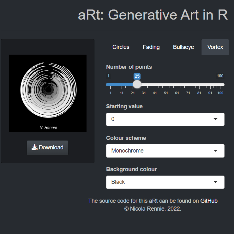Select the Bullseye tab
The height and width of the screenshot is (234, 234).
(183, 47)
